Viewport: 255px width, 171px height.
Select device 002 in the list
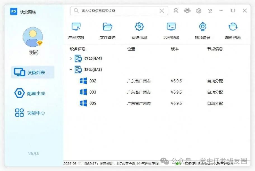tap(93, 81)
